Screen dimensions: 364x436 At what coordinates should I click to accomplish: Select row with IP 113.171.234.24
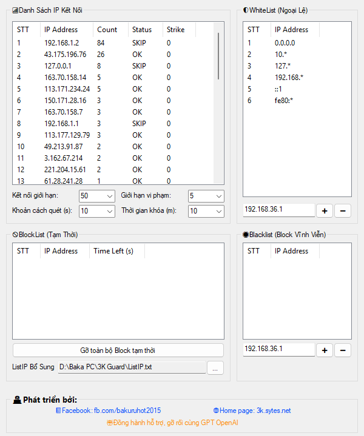pos(113,89)
